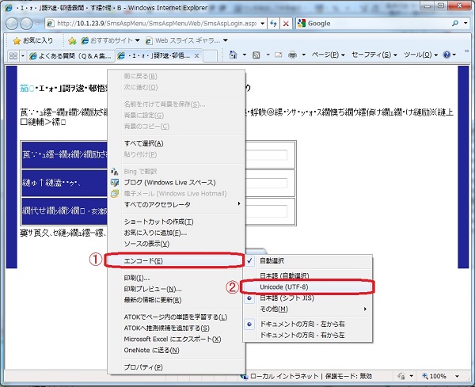Image resolution: width=475 pixels, height=387 pixels.
Task: Click the search magnifier icon
Action: pos(455,23)
